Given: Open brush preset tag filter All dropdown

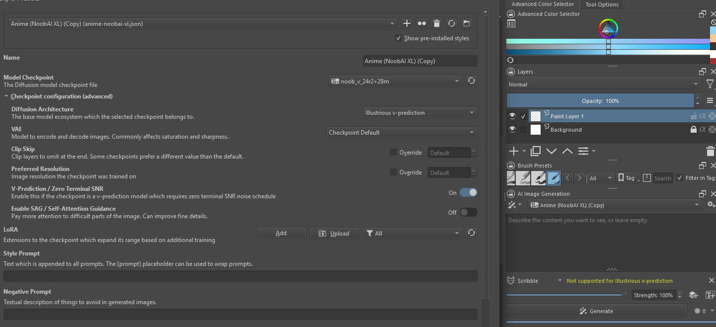Looking at the screenshot, I should tap(601, 178).
